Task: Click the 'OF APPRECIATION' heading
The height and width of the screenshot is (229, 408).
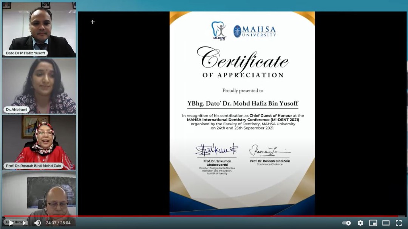Action: tap(243, 75)
